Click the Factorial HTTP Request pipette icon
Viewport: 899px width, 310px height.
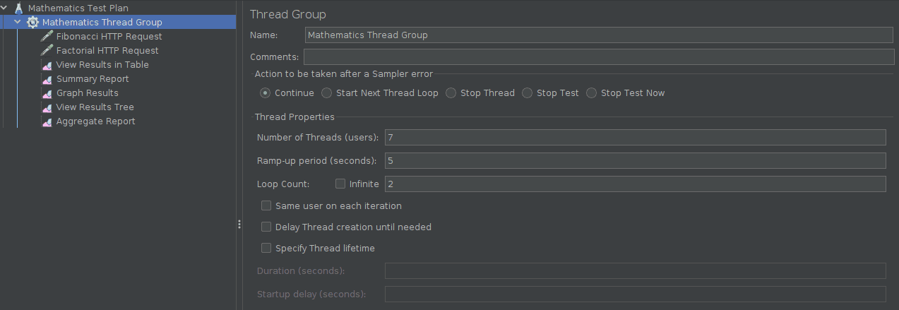(47, 51)
